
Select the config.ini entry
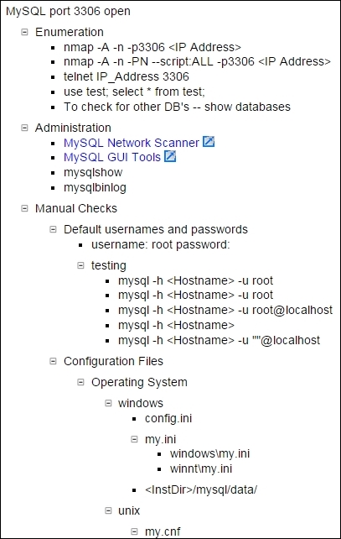[168, 419]
